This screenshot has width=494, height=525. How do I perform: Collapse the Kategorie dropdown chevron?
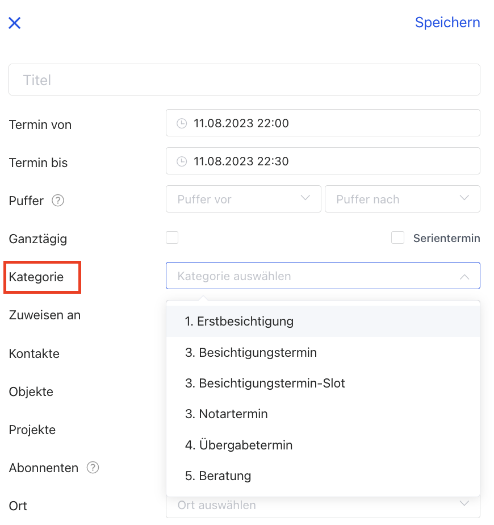click(464, 277)
